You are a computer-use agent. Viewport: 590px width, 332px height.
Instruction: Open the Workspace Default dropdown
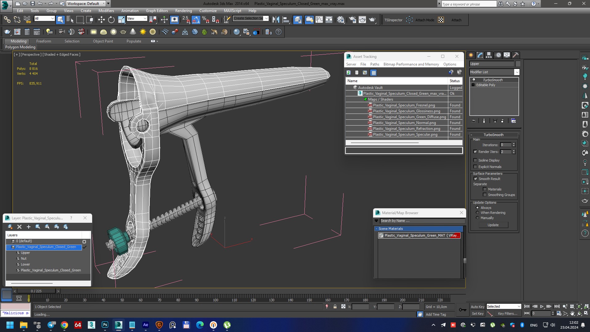pos(86,4)
